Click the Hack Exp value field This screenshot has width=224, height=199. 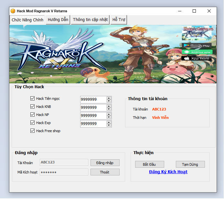tap(93, 124)
